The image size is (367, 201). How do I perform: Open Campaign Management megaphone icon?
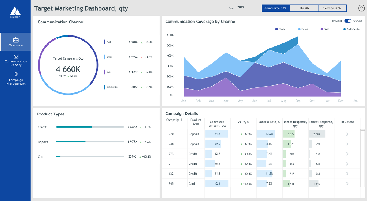[16, 74]
